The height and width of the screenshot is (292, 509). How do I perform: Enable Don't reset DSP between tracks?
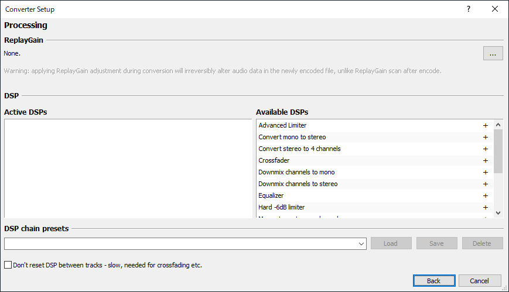click(8, 265)
